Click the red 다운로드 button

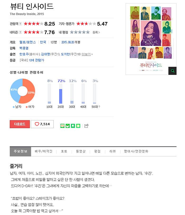20,124
